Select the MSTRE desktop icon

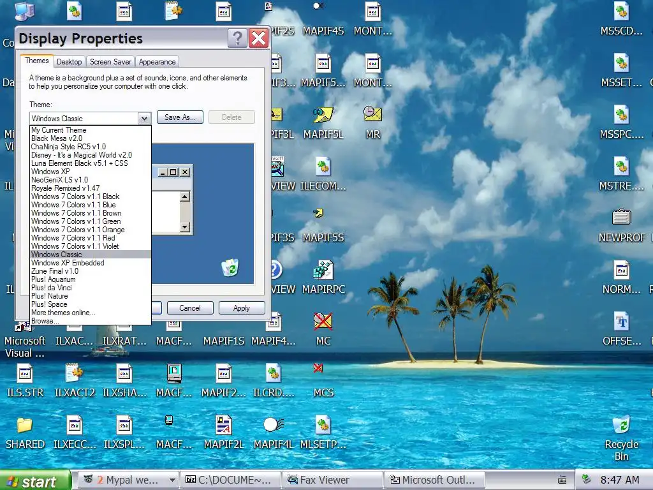621,174
